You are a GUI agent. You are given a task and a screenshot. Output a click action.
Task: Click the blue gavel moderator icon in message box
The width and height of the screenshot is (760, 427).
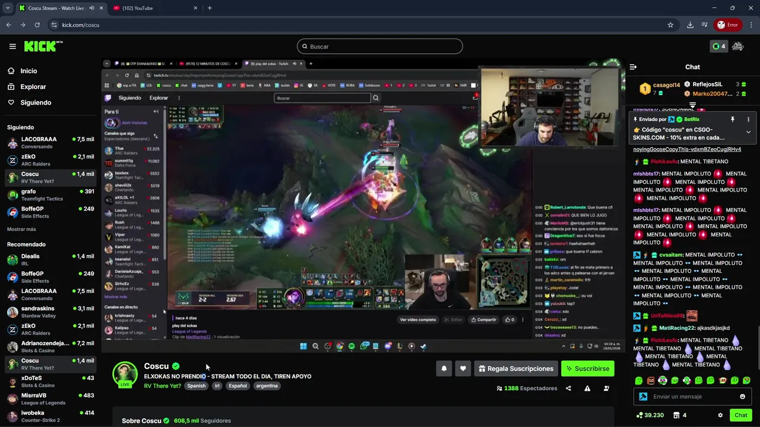[643, 397]
